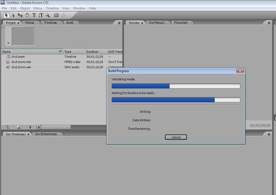The height and width of the screenshot is (195, 276).
Task: Choose the Move tool in toolbar
Action: 20,15
